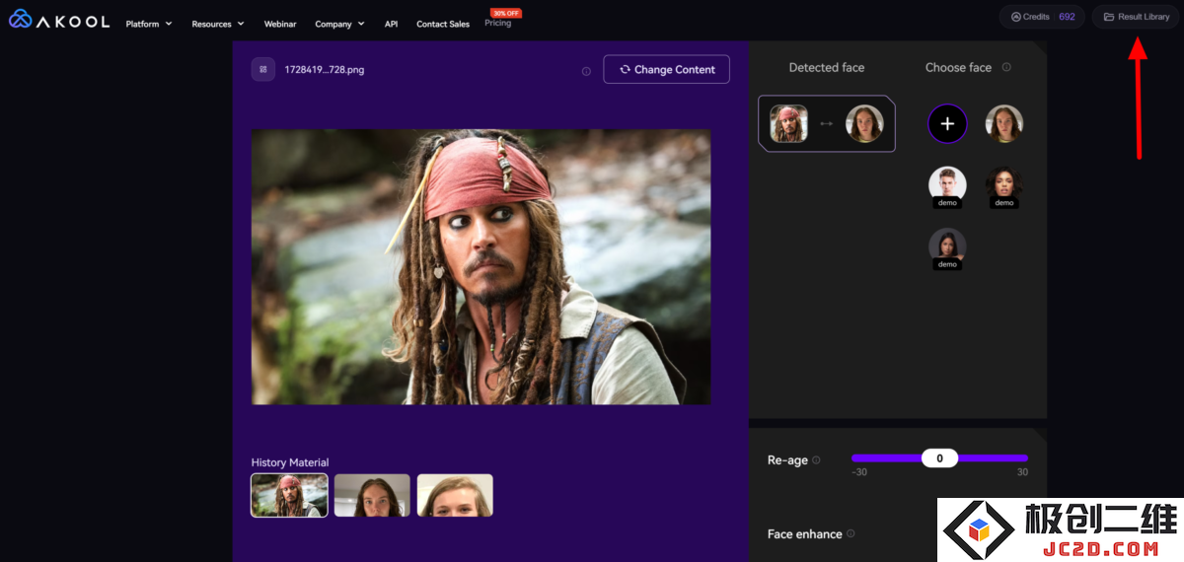Screen dimensions: 1184x562
Task: Open the Webinar page
Action: pyautogui.click(x=280, y=24)
